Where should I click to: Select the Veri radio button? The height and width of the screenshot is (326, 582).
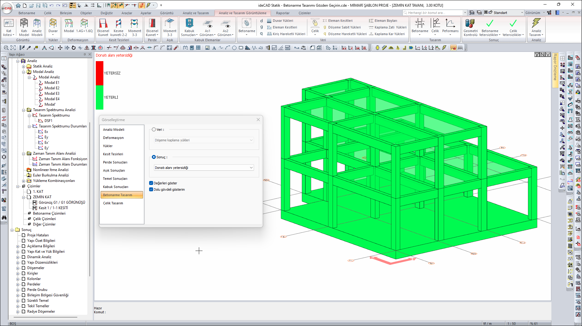[154, 130]
